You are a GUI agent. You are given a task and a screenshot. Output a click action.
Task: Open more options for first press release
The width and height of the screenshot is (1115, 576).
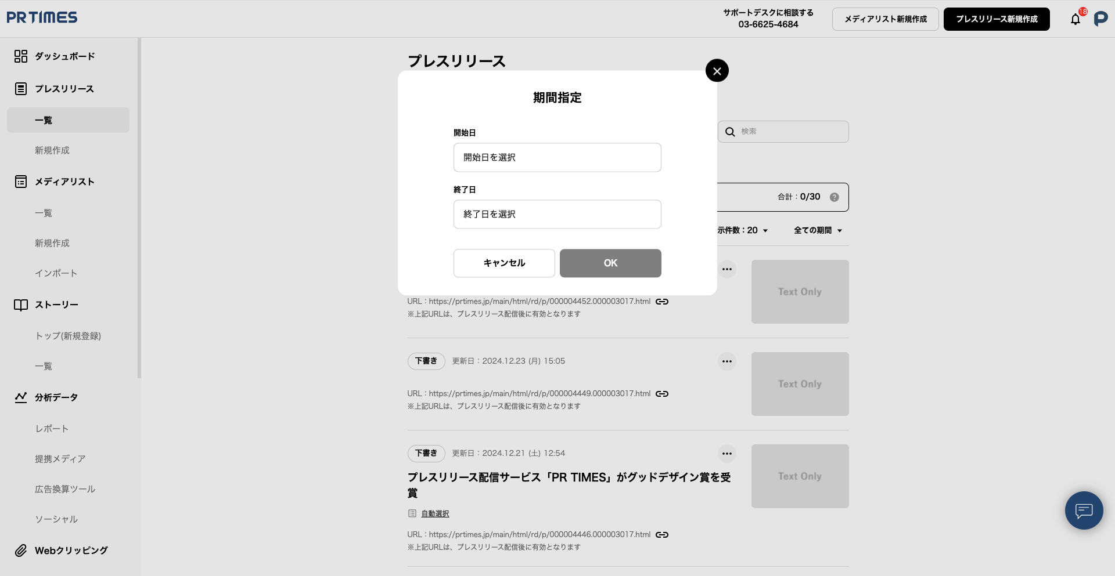[727, 269]
